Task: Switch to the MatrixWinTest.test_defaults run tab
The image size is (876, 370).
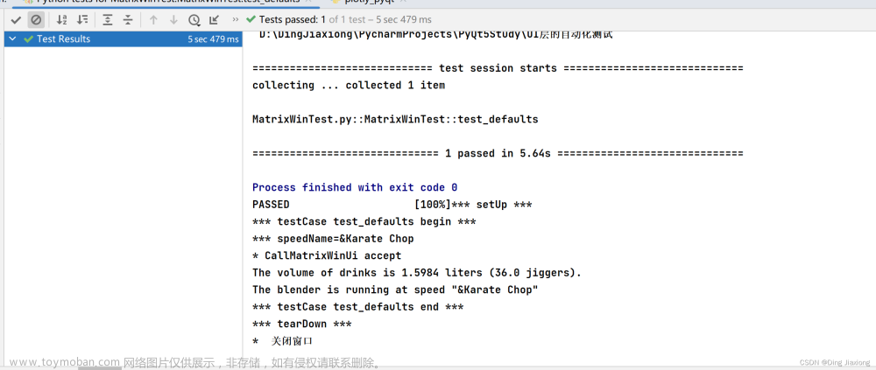Action: tap(166, 3)
